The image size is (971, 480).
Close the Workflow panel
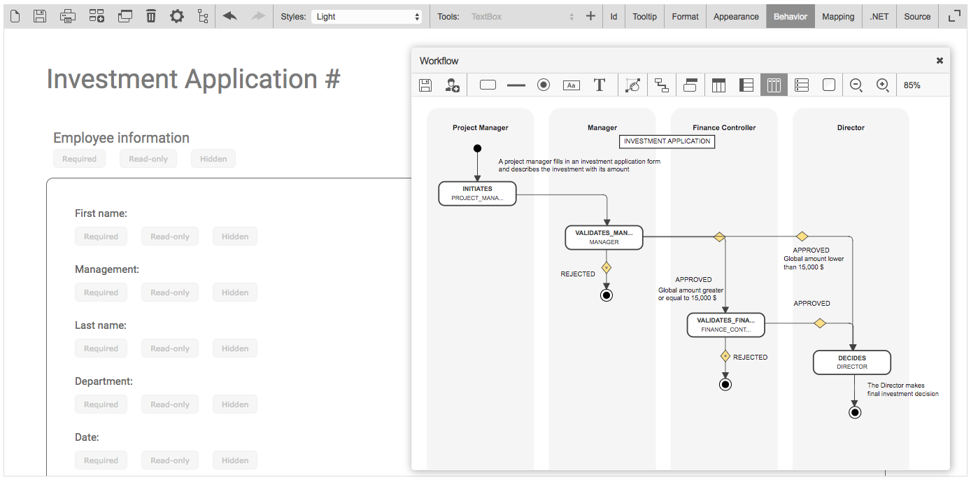click(x=940, y=61)
